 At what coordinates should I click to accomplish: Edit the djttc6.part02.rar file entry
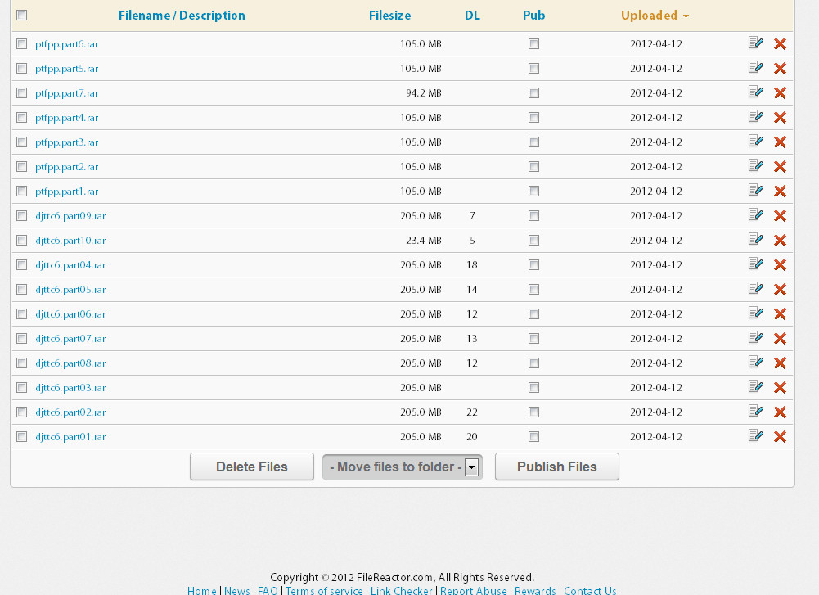(756, 411)
